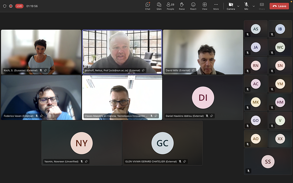Click the recording indicator icon
The height and width of the screenshot is (183, 293).
tap(11, 6)
